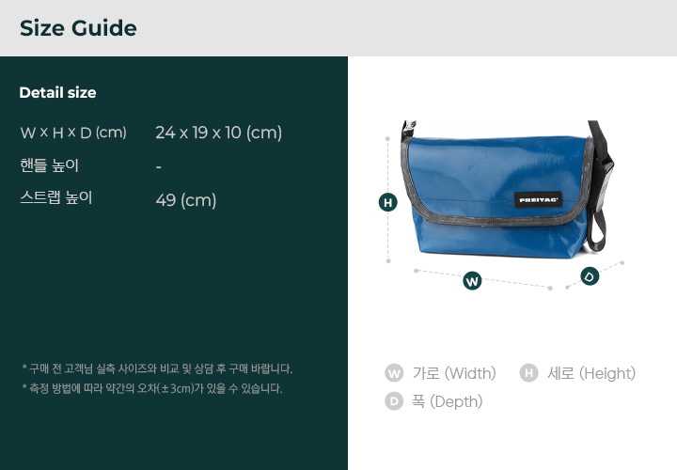Click the 핸들 높이 label
677x470 pixels.
click(49, 165)
